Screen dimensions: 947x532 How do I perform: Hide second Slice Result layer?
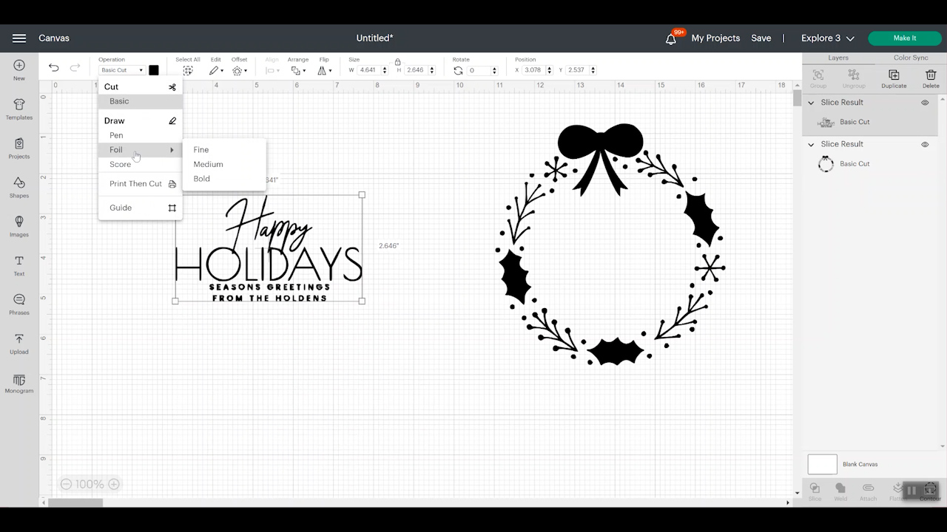[925, 144]
